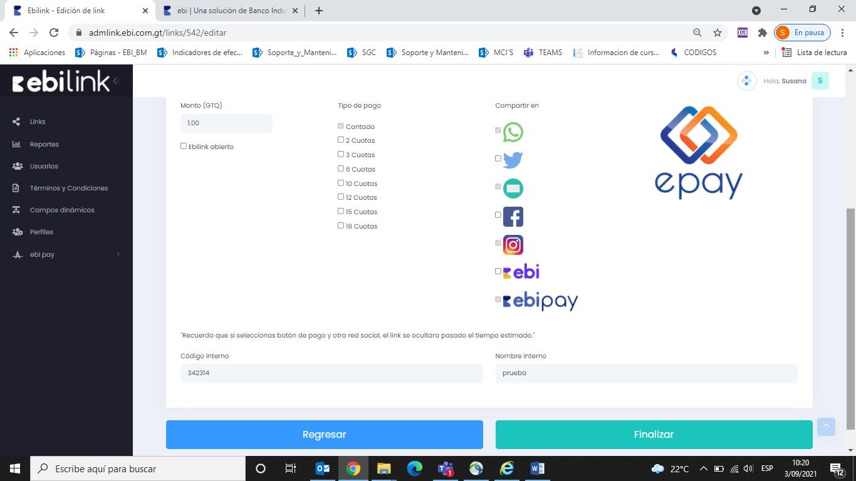This screenshot has width=856, height=481.
Task: Open the Aplicaciones apps shortcut
Action: point(38,53)
